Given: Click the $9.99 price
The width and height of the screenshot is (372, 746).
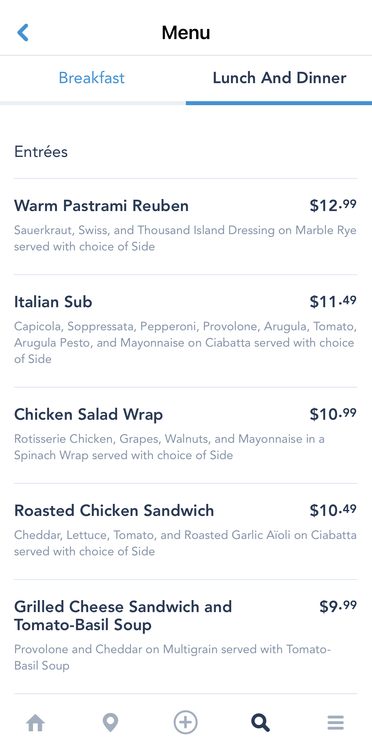Looking at the screenshot, I should [x=338, y=606].
